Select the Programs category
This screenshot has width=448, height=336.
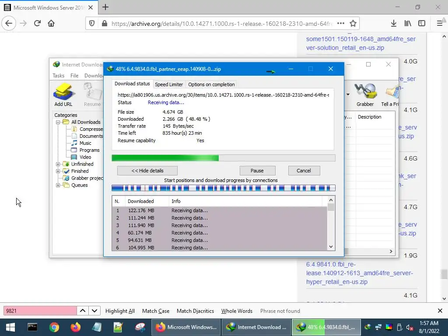tap(89, 150)
